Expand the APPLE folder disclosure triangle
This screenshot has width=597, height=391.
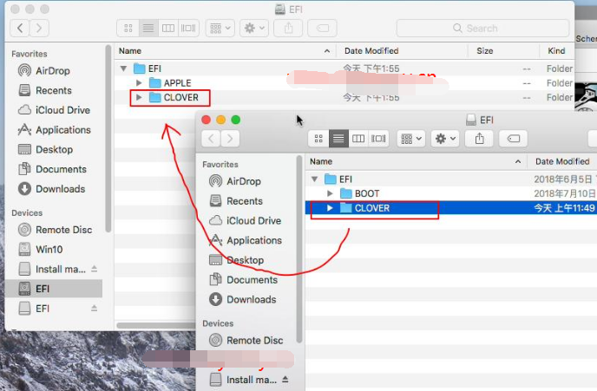(139, 83)
